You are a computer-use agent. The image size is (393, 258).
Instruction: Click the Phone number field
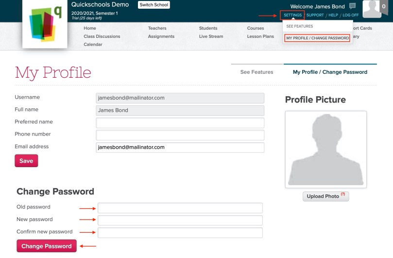180,135
